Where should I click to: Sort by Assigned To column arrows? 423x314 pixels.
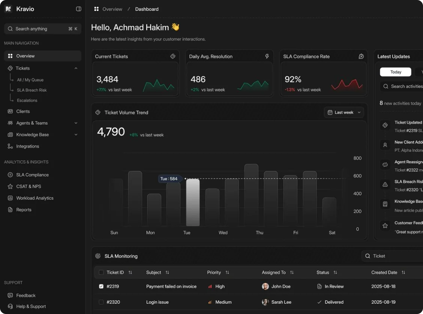[292, 272]
